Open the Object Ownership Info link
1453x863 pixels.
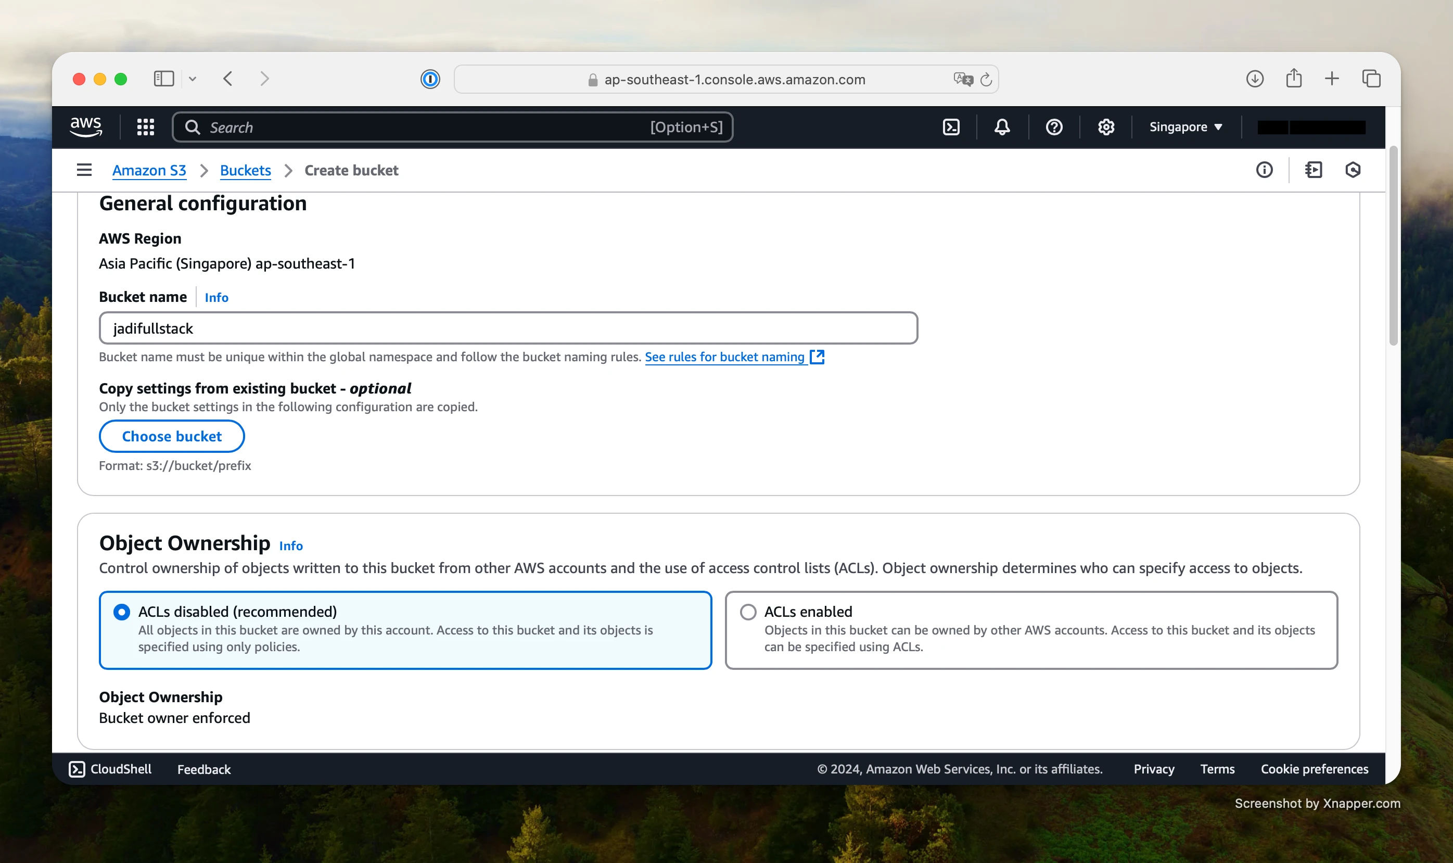coord(291,545)
